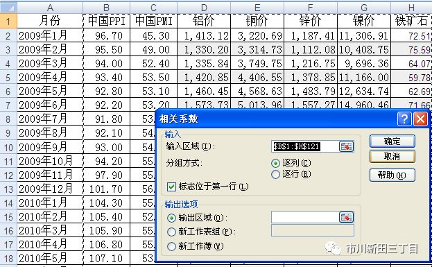432x267 pixels.
Task: Select cell 2009年6月
Action: [50, 105]
